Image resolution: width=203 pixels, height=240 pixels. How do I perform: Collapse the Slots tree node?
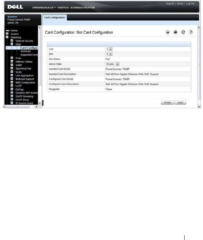point(12,44)
